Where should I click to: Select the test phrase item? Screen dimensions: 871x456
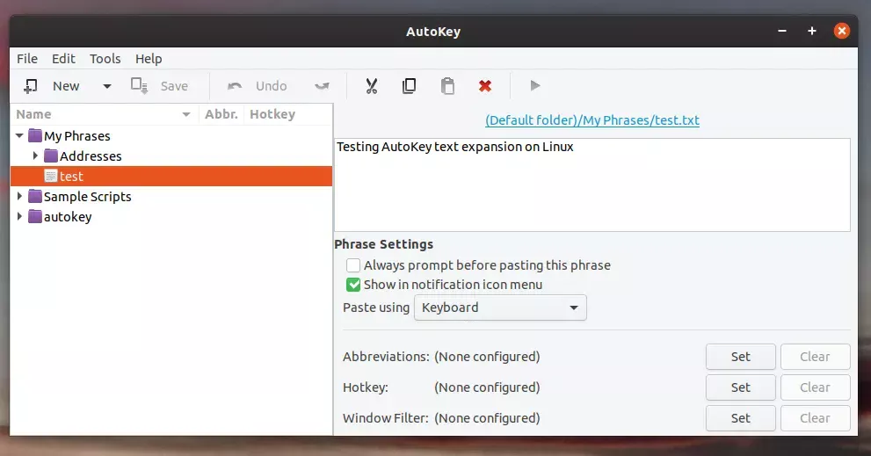[x=171, y=176]
